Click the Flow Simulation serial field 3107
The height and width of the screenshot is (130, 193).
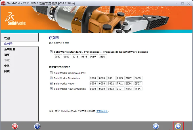click(120, 89)
